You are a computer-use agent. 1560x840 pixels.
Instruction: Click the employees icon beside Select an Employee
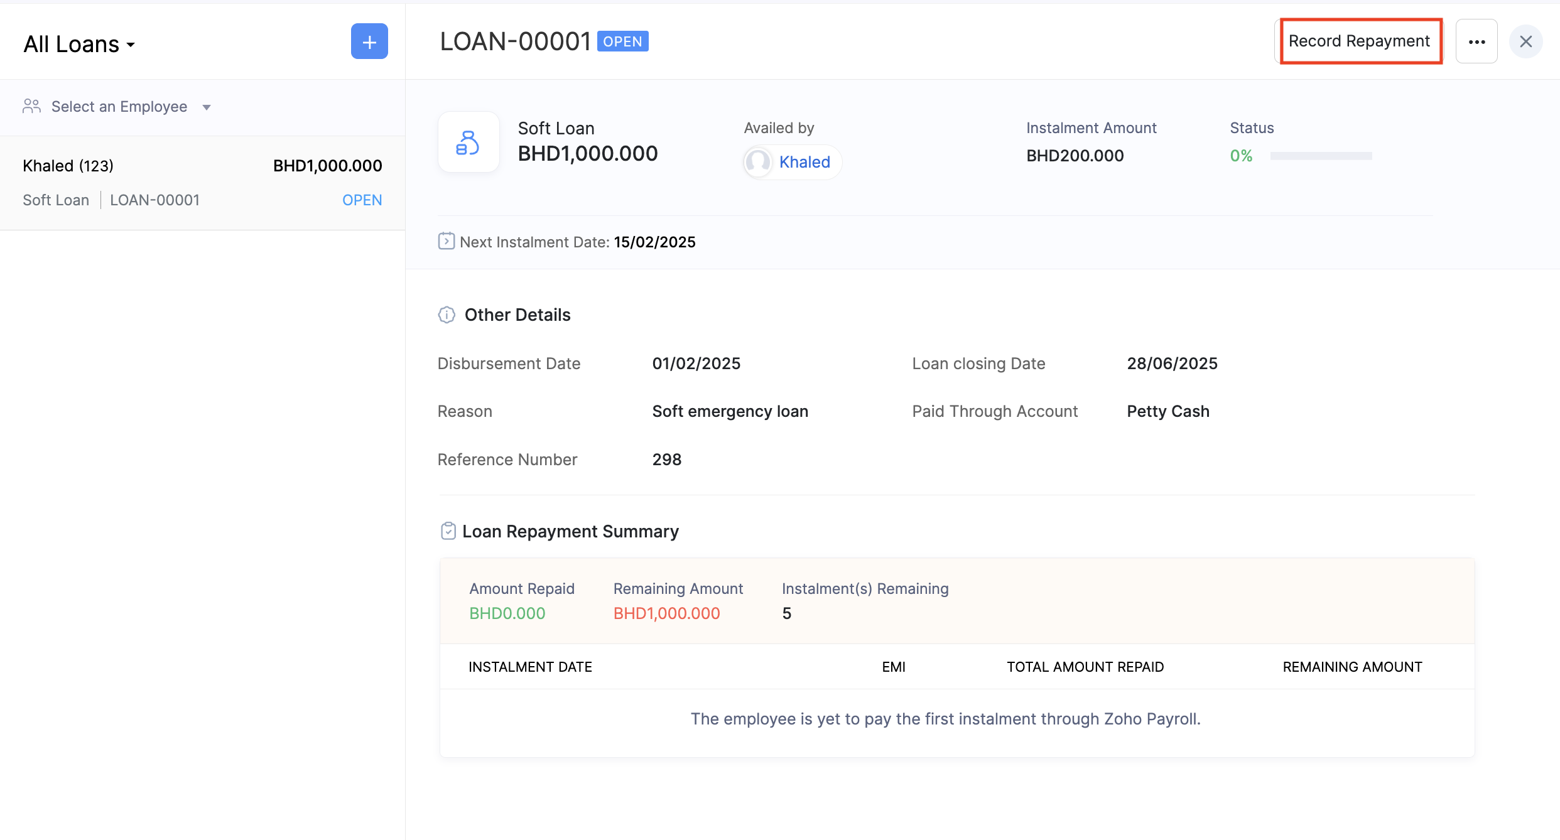32,106
